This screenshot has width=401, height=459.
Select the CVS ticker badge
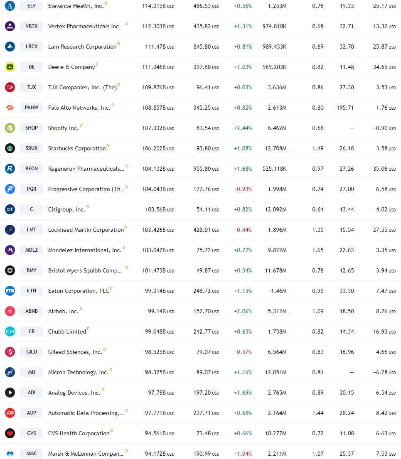31,433
